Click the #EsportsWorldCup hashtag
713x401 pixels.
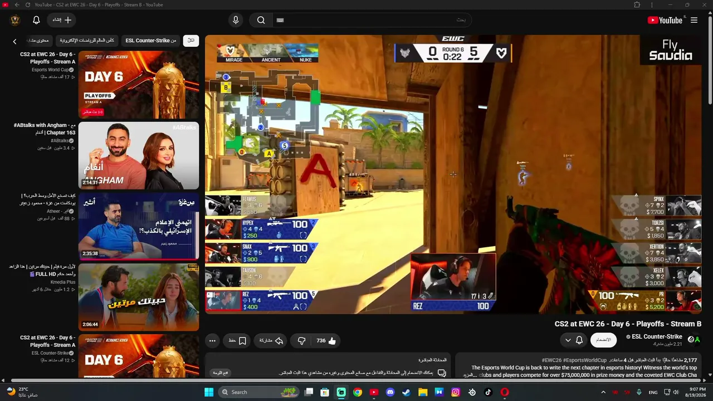(x=585, y=360)
